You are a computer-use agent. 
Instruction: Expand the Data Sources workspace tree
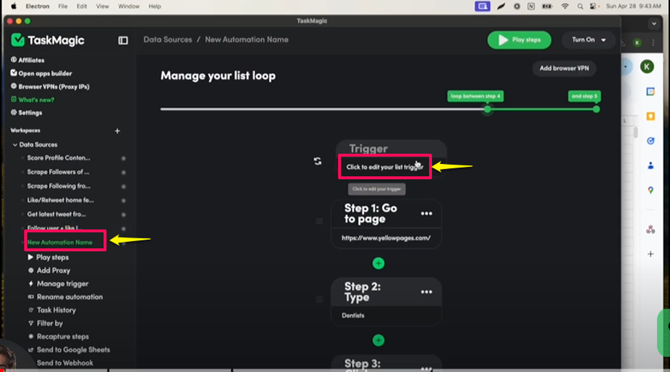coord(15,144)
